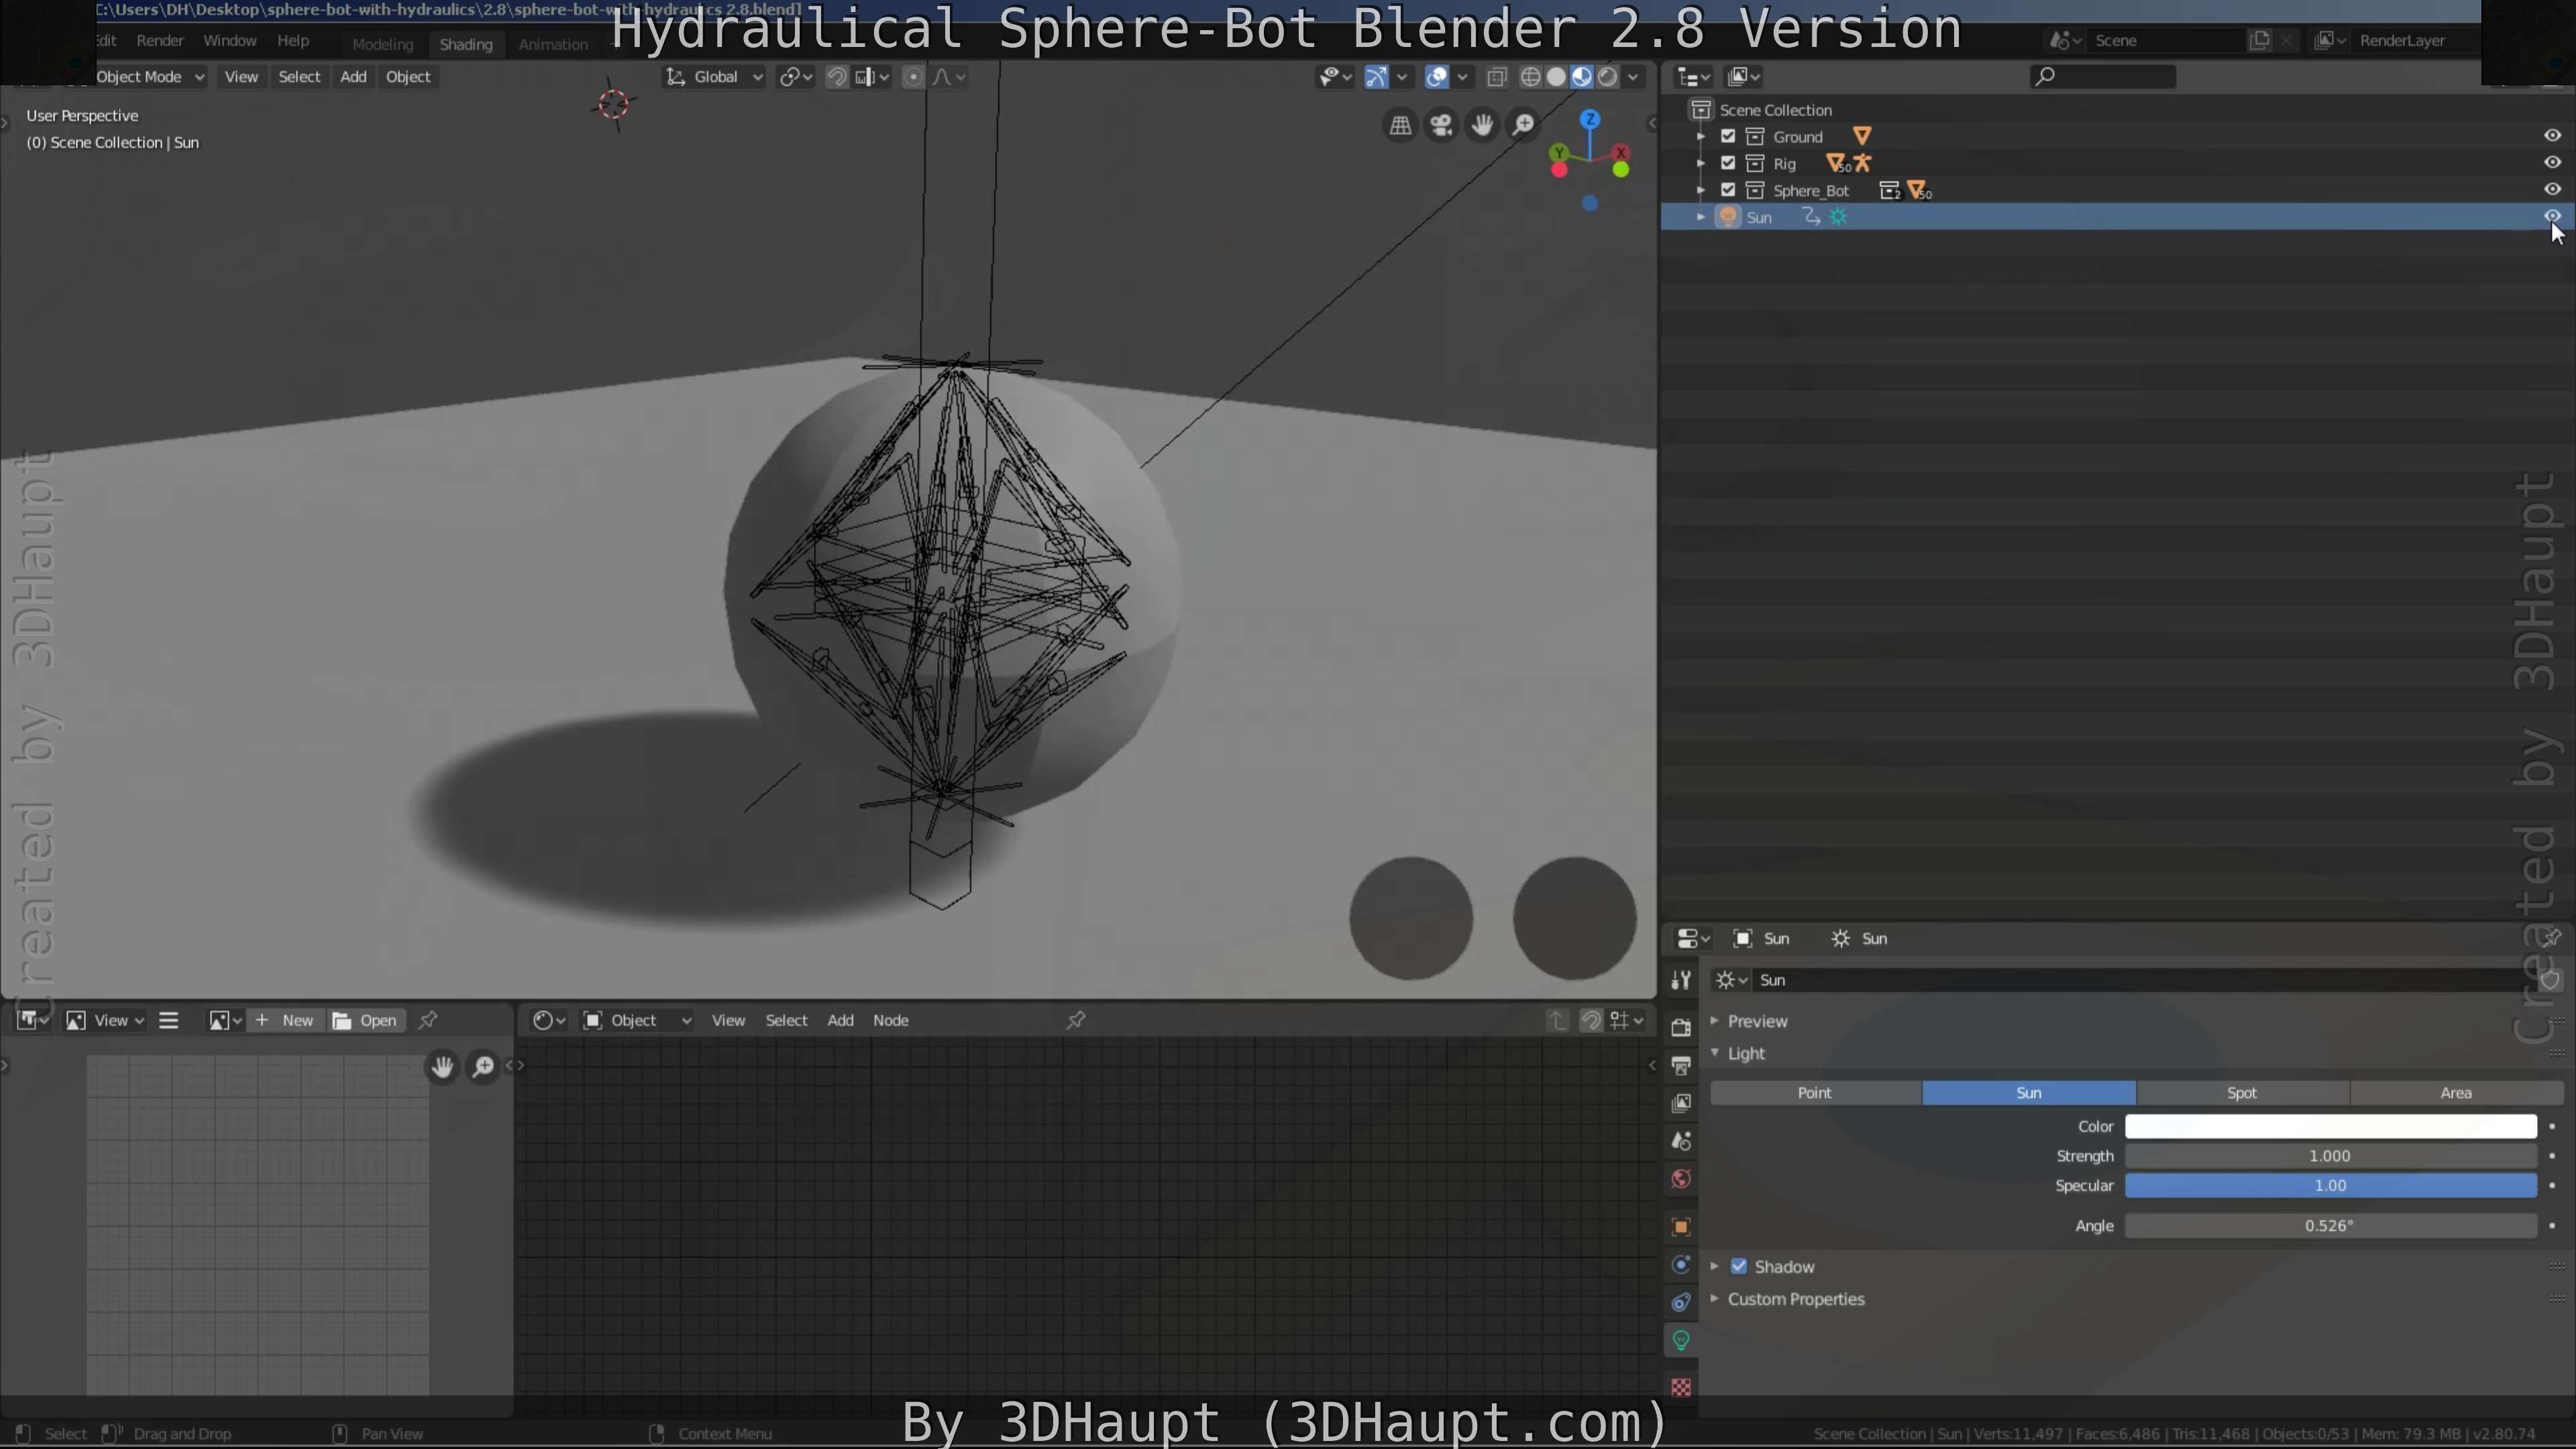This screenshot has width=2576, height=1449.
Task: Toggle camera view with the camera icon
Action: (x=1441, y=125)
